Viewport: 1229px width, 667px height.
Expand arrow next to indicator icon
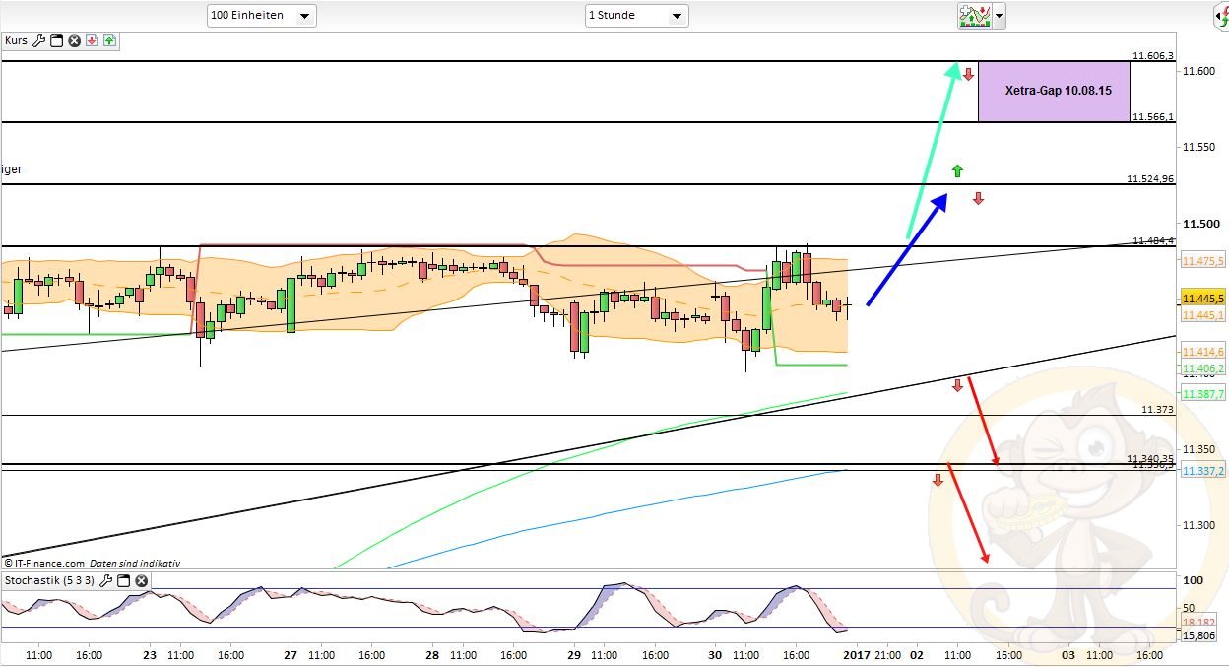pos(1000,16)
